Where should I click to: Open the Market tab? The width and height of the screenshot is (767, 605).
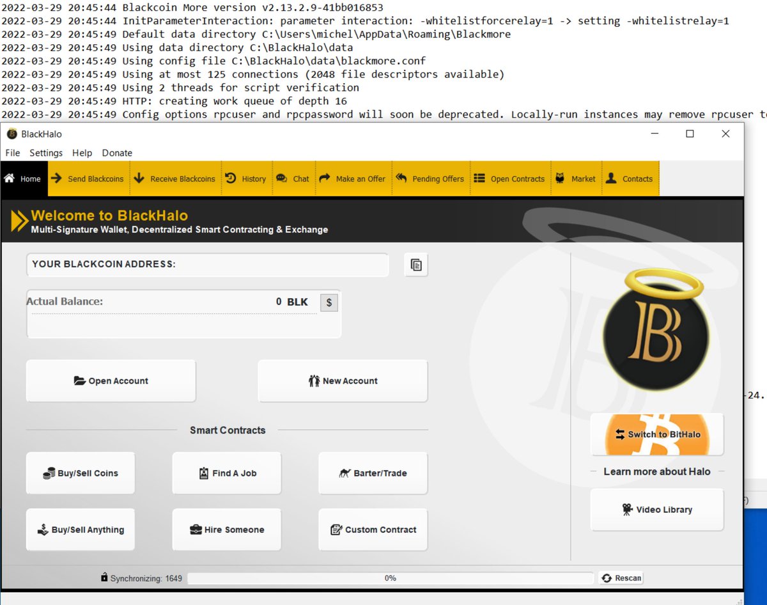[x=575, y=179]
